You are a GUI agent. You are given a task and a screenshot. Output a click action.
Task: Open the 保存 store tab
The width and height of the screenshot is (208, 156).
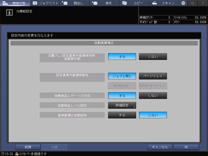coord(105,3)
